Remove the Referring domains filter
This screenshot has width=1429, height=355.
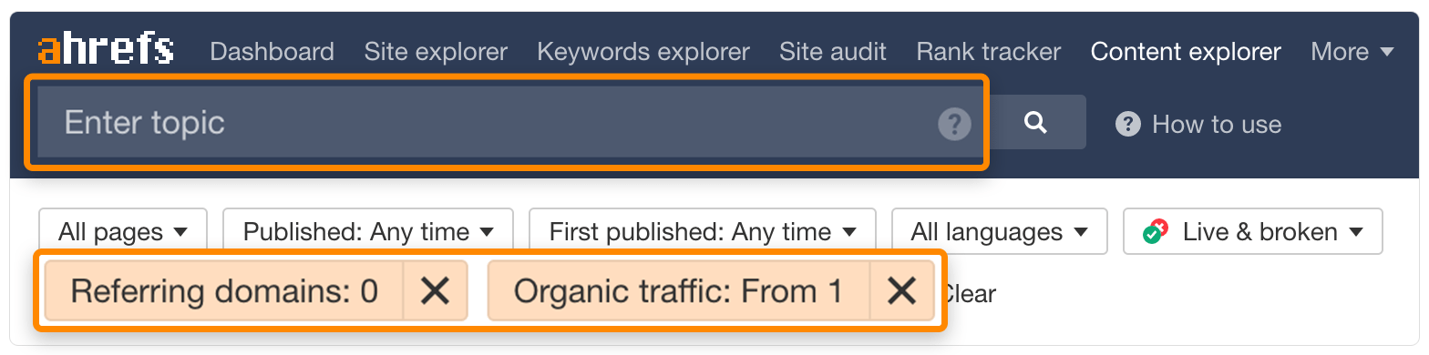click(x=435, y=291)
